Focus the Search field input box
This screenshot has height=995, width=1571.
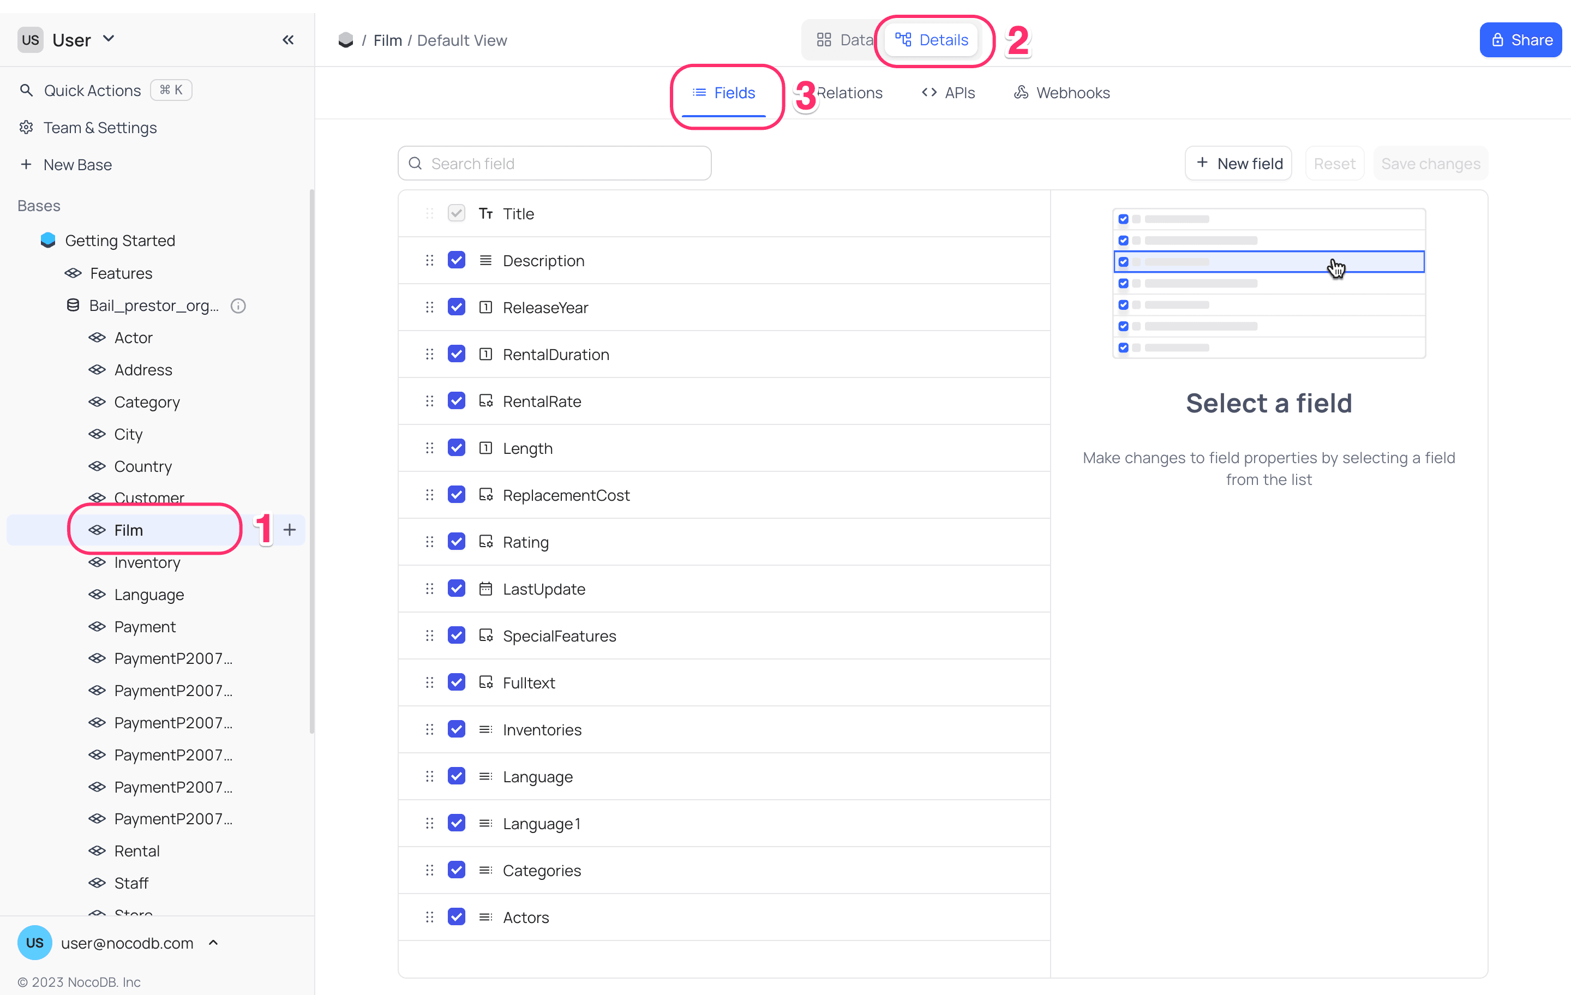[555, 163]
